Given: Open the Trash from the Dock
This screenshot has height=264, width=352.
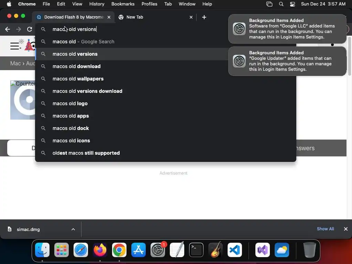Looking at the screenshot, I should tap(310, 250).
